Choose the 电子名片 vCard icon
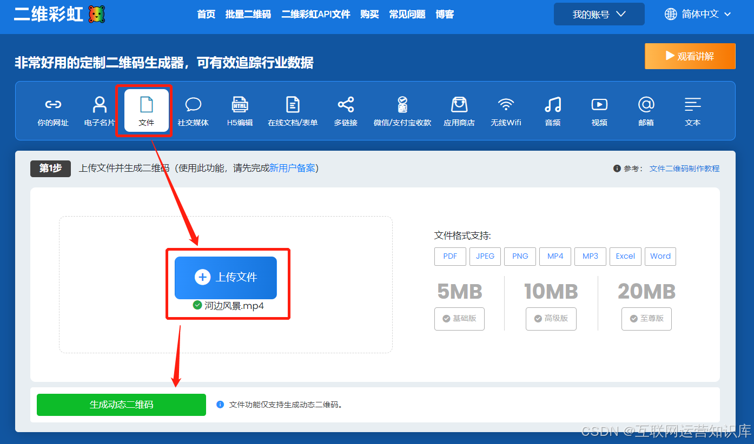 click(x=100, y=104)
